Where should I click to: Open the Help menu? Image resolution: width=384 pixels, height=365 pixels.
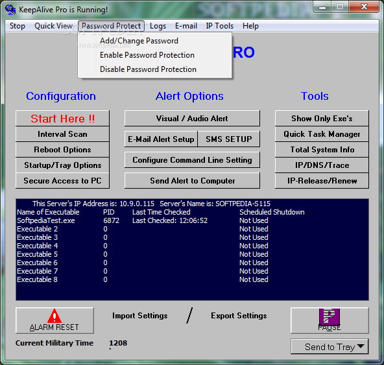[x=250, y=26]
